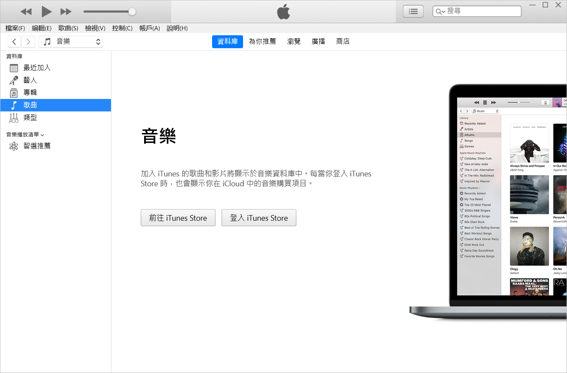Image resolution: width=567 pixels, height=373 pixels.
Task: Select 類型 label in sidebar
Action: click(30, 117)
